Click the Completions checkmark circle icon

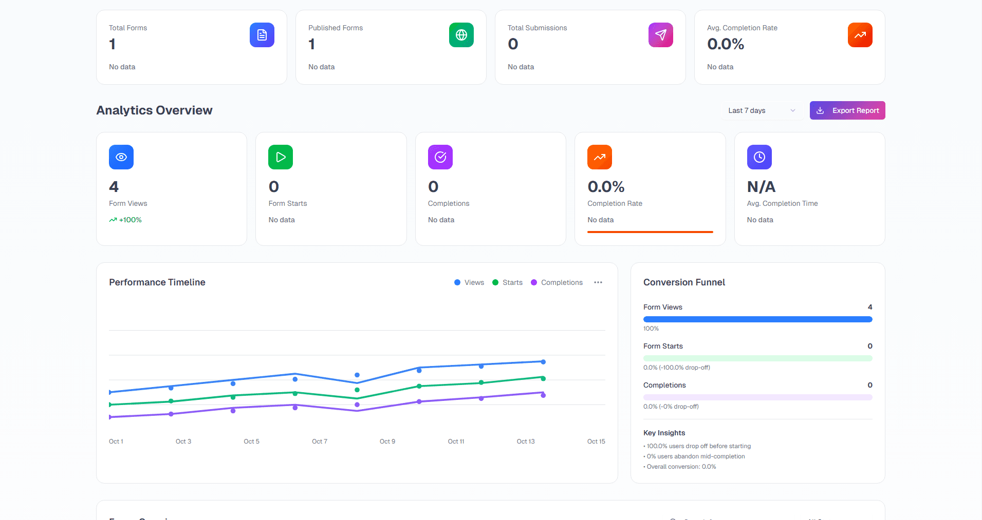[440, 157]
